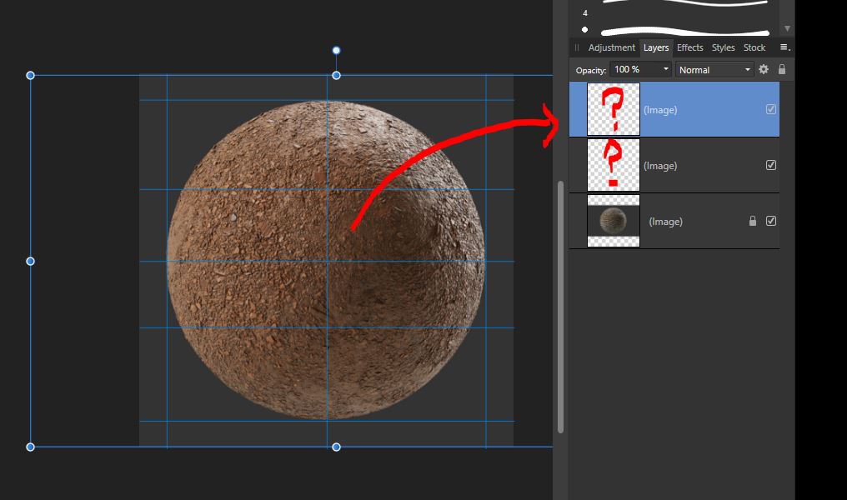Click the question-mark thumbnail of the middle layer
The width and height of the screenshot is (847, 500).
613,165
